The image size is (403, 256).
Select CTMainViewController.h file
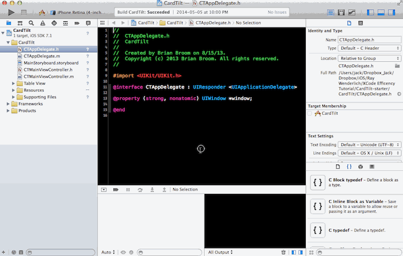pos(48,70)
